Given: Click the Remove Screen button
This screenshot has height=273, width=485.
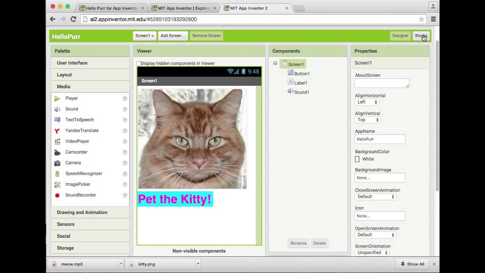Looking at the screenshot, I should [207, 36].
